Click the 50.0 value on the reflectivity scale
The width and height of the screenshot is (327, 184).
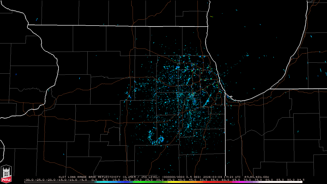click(x=203, y=180)
